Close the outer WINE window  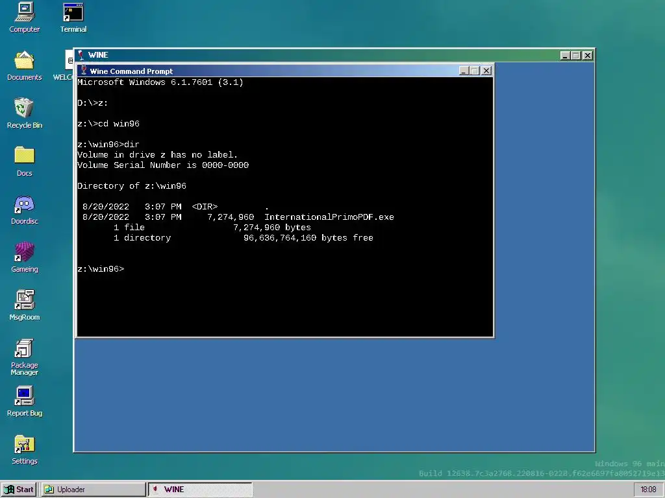587,56
